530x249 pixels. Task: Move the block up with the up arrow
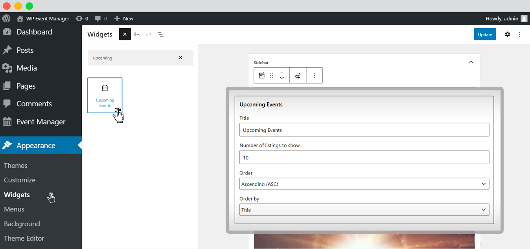282,73
